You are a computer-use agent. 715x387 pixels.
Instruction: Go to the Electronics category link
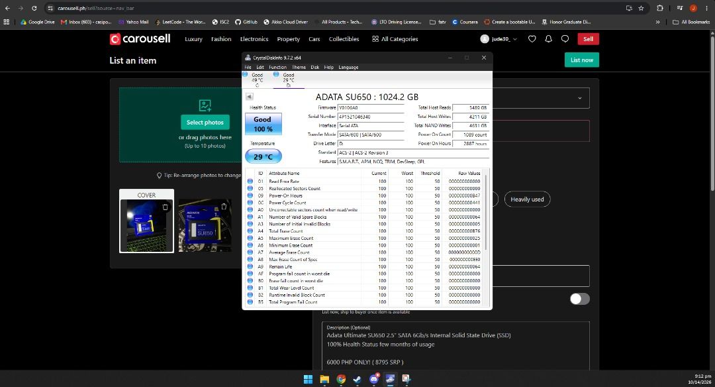(x=254, y=39)
